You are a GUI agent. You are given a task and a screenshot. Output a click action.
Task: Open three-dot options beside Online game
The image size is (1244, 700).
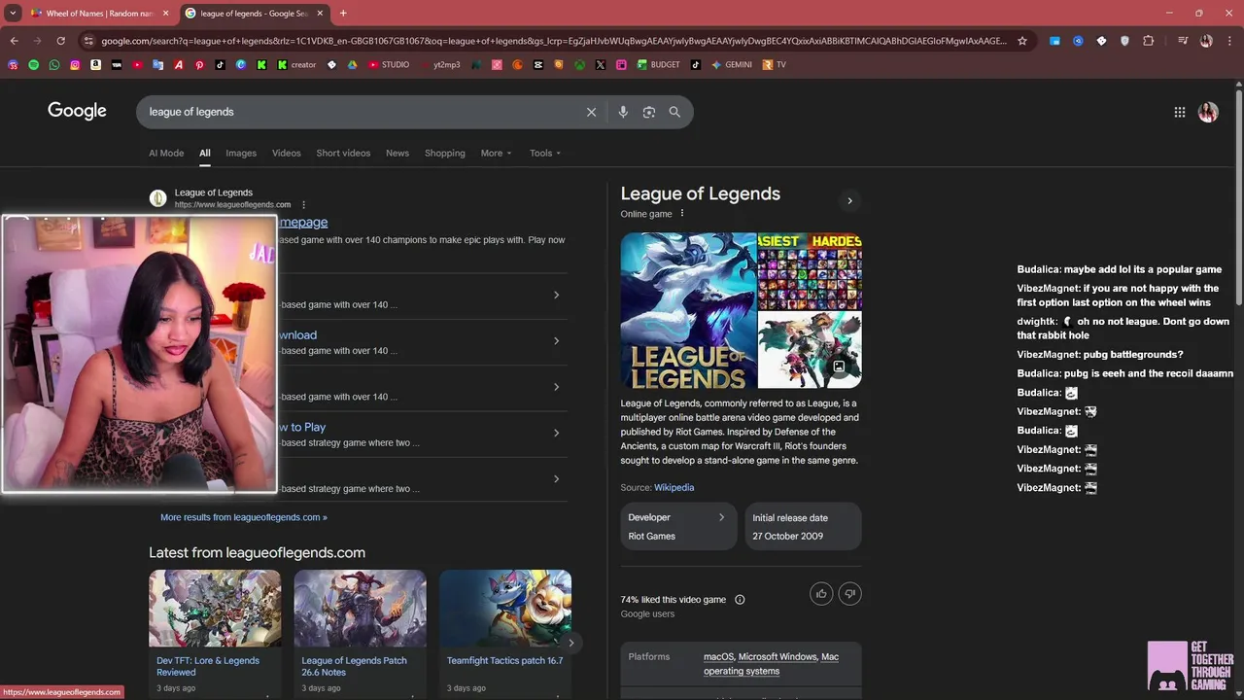(x=681, y=214)
